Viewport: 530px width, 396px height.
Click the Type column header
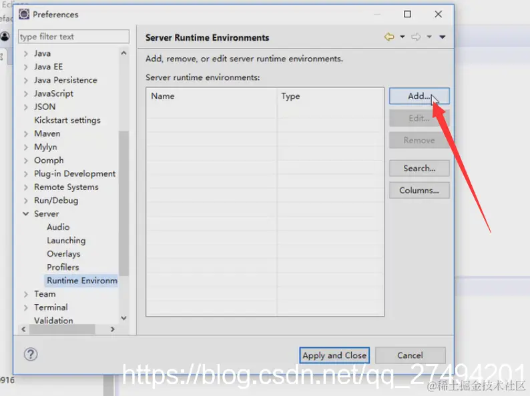330,96
